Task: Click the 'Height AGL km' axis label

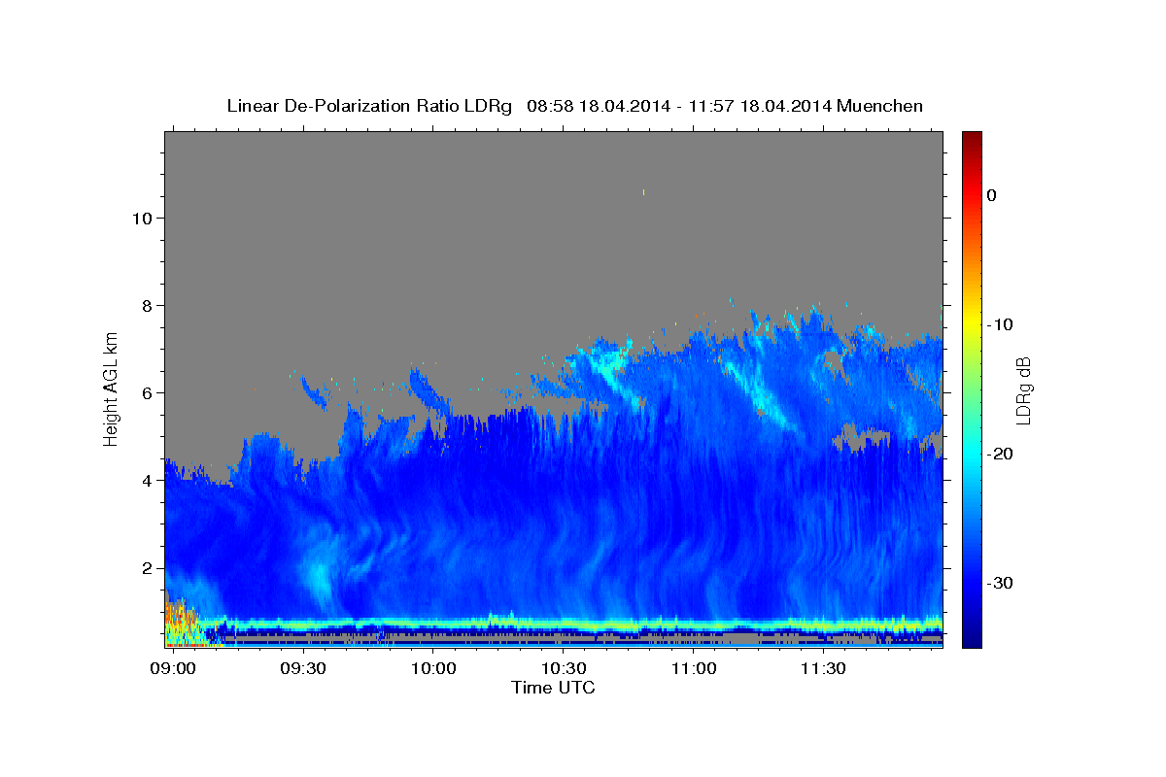Action: [x=111, y=389]
